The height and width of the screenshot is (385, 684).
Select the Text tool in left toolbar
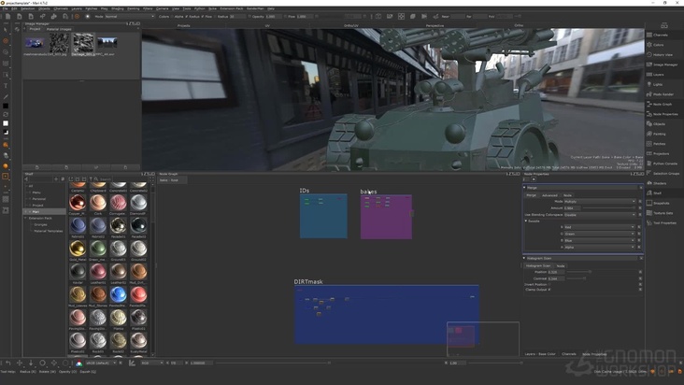(x=6, y=86)
